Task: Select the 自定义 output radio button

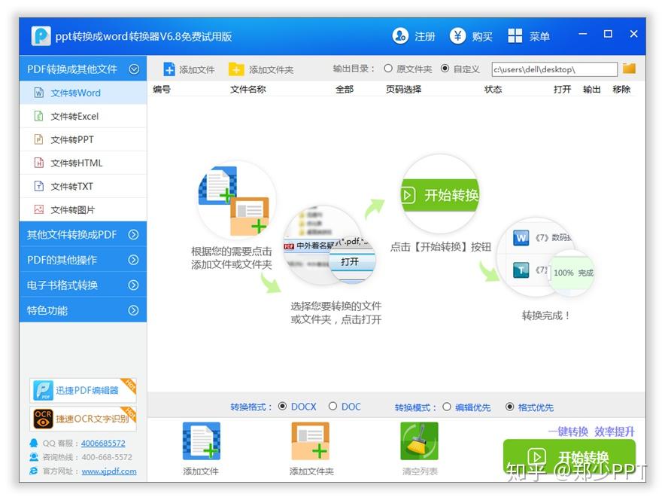Action: [445, 69]
